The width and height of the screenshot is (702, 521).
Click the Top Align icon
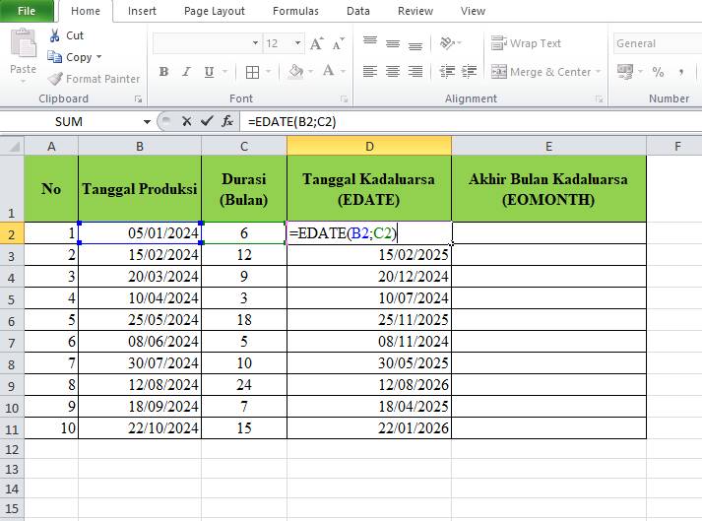(370, 42)
